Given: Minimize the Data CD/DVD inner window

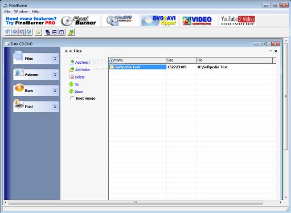Looking at the screenshot, I should [257, 44].
